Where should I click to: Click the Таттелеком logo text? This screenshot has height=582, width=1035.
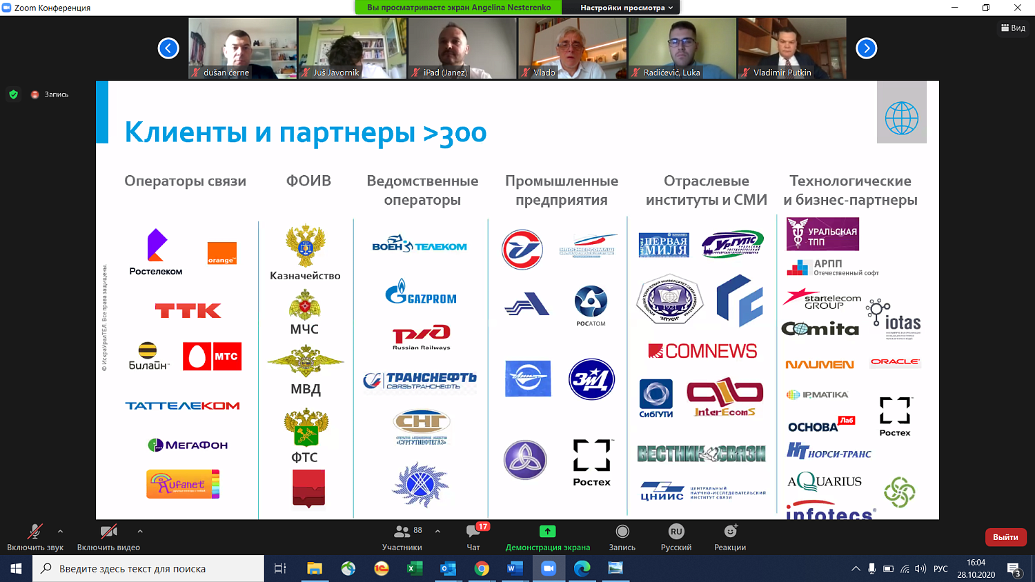coord(182,405)
